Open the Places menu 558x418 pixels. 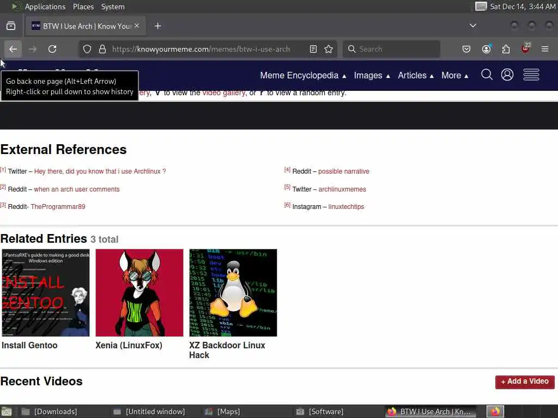83,7
